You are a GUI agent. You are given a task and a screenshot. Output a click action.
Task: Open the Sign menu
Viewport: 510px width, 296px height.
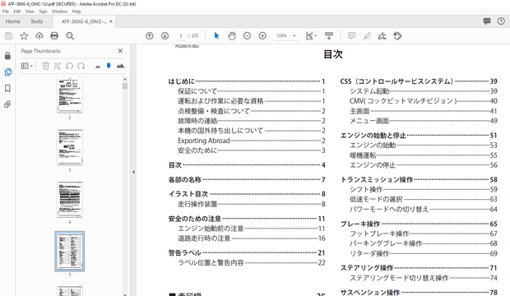coord(43,12)
